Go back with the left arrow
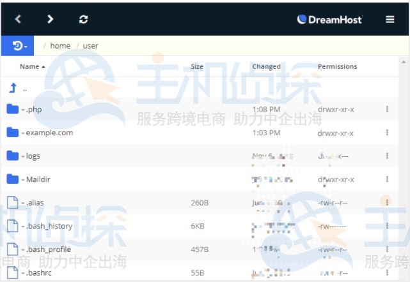The image size is (410, 282). pos(18,19)
